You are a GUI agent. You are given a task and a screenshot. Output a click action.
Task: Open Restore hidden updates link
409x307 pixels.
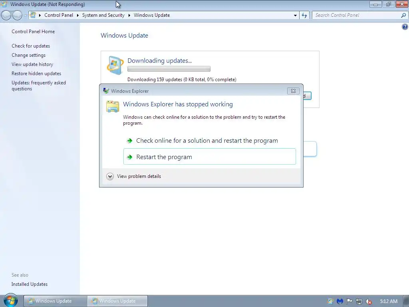click(36, 74)
